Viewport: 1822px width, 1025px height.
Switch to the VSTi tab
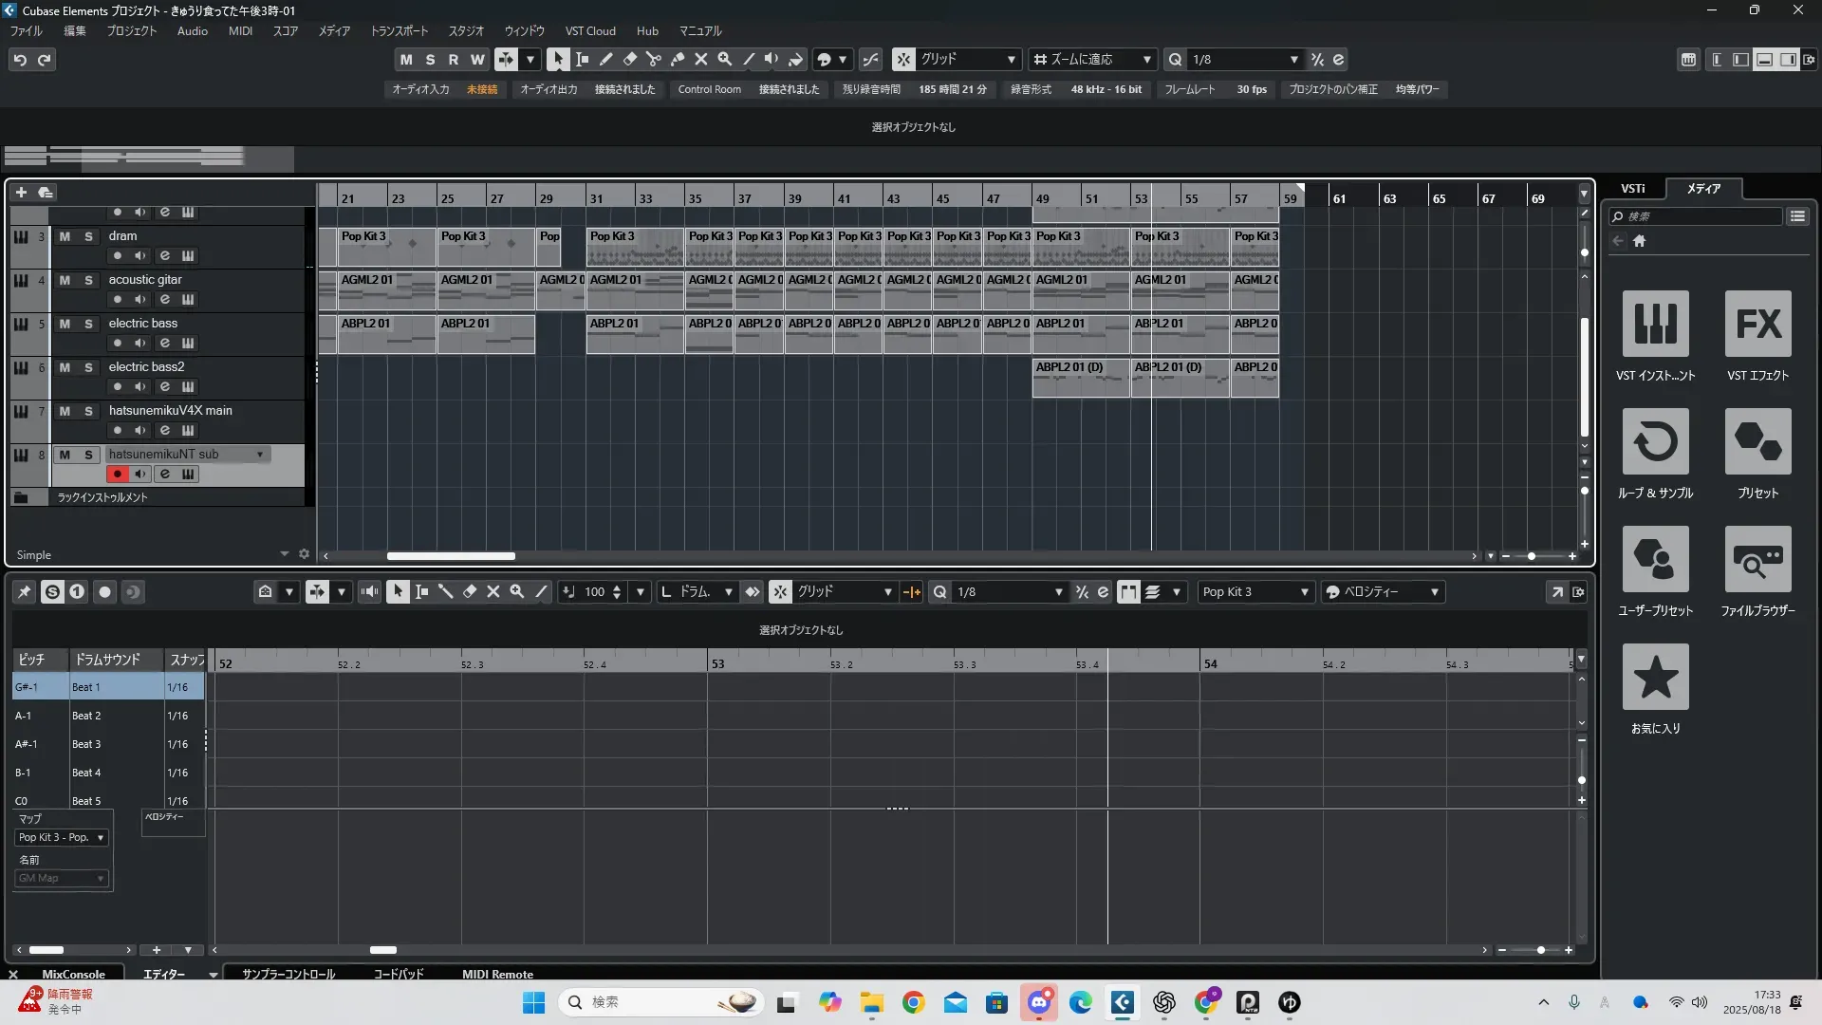pyautogui.click(x=1632, y=188)
